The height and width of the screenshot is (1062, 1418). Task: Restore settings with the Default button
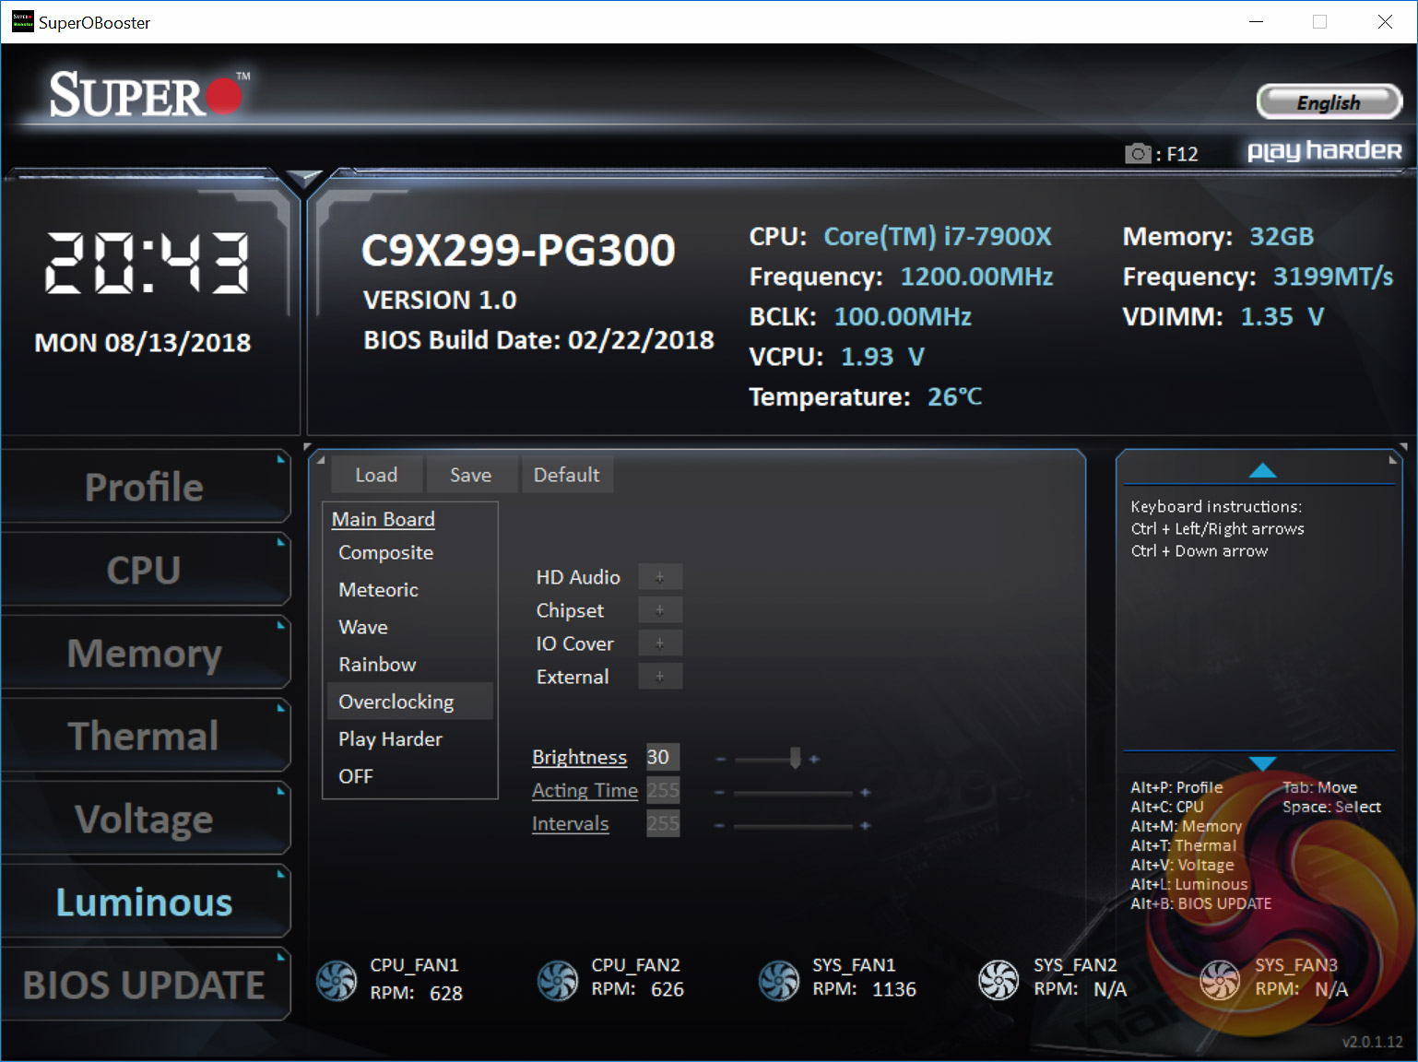(x=567, y=475)
